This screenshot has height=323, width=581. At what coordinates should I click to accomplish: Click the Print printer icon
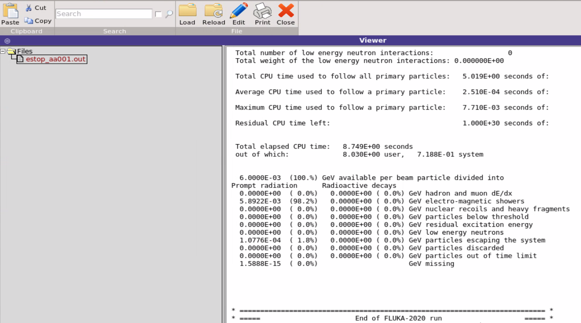[x=262, y=11]
